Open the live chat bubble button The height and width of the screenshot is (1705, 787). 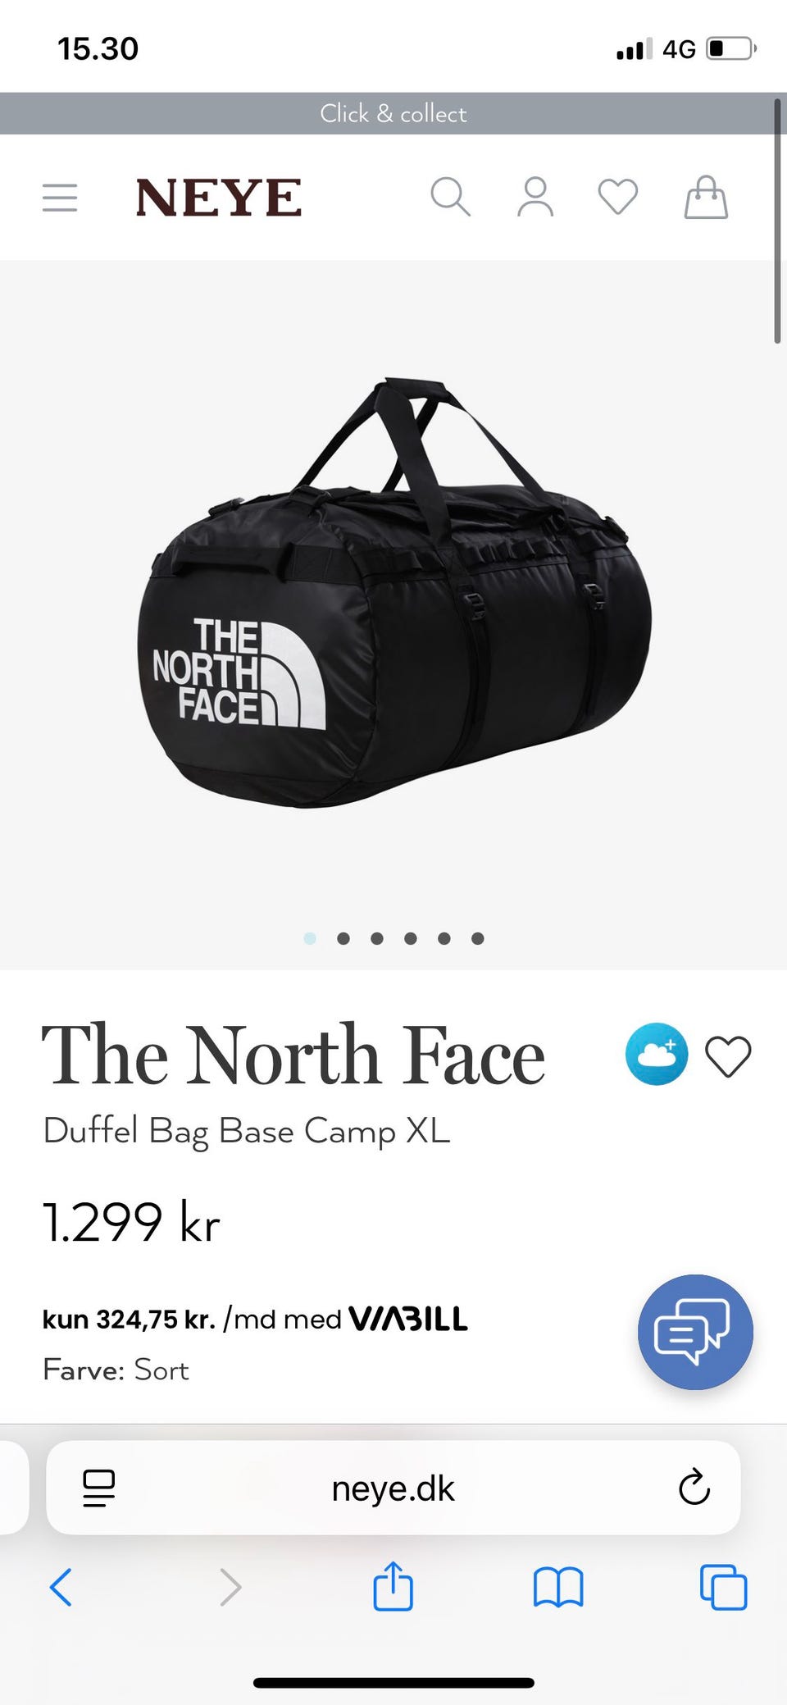(695, 1332)
